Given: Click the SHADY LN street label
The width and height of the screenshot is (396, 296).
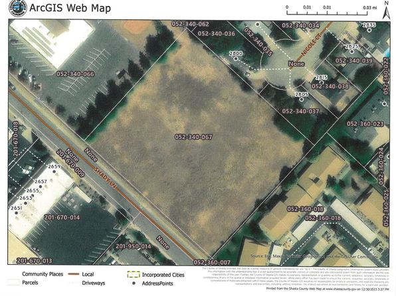Looking at the screenshot, I should [x=106, y=177].
